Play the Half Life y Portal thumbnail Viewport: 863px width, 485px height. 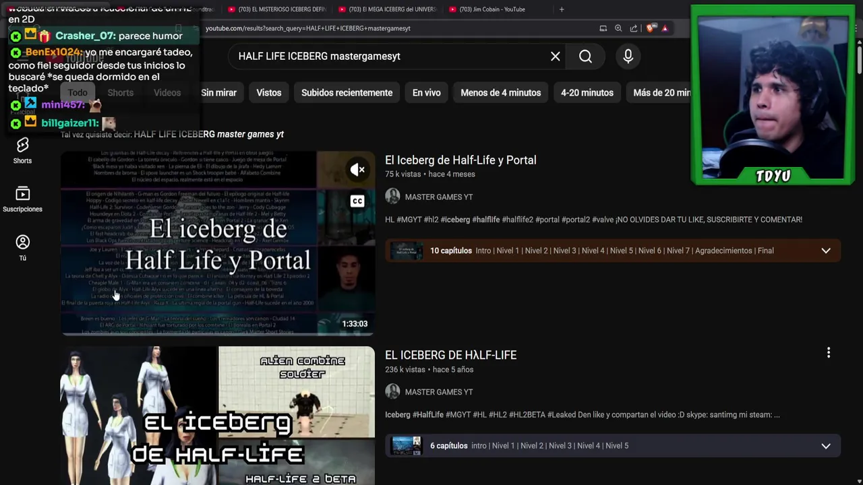(218, 243)
